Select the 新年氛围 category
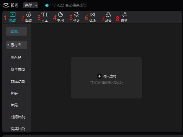Viewport: 183px width, 137px height. click(x=18, y=70)
